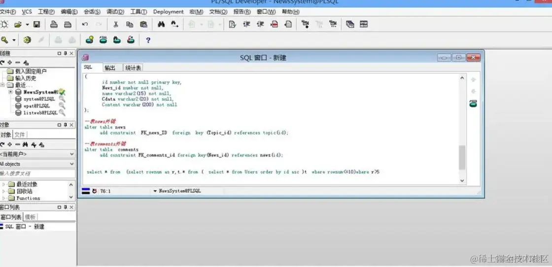The height and width of the screenshot is (267, 552).
Task: Open dropdown arrow next to Open folder icon
Action: [27, 25]
